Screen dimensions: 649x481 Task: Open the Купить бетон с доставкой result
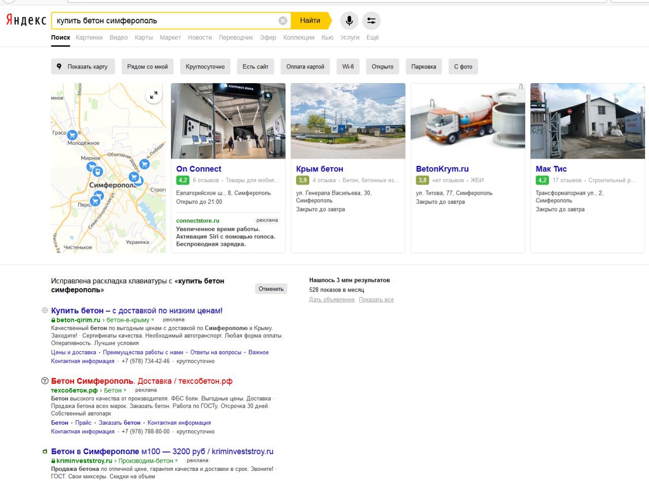[x=137, y=310]
